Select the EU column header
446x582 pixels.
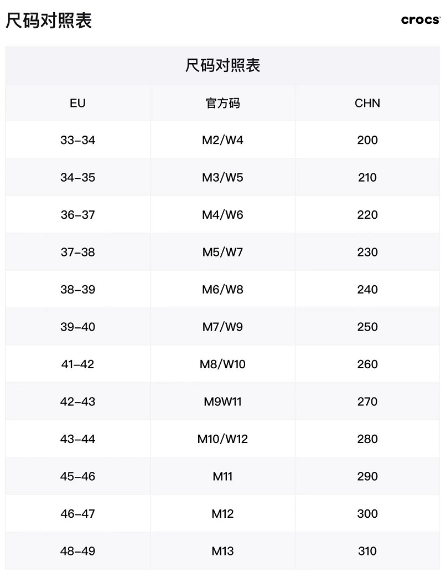click(78, 103)
